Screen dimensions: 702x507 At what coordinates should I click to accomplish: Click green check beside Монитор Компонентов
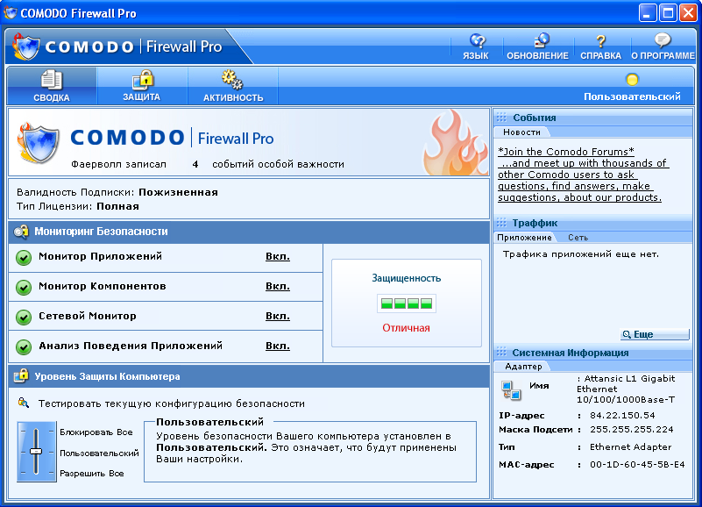[24, 288]
